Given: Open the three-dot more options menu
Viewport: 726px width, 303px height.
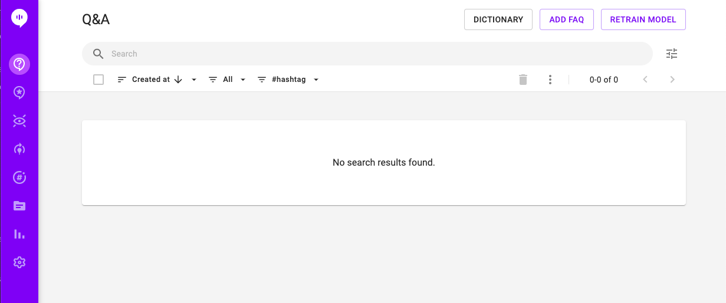Looking at the screenshot, I should 550,80.
